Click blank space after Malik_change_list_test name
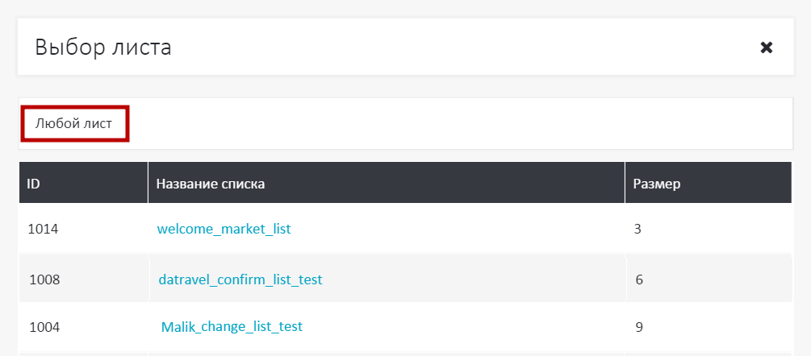 [x=460, y=327]
